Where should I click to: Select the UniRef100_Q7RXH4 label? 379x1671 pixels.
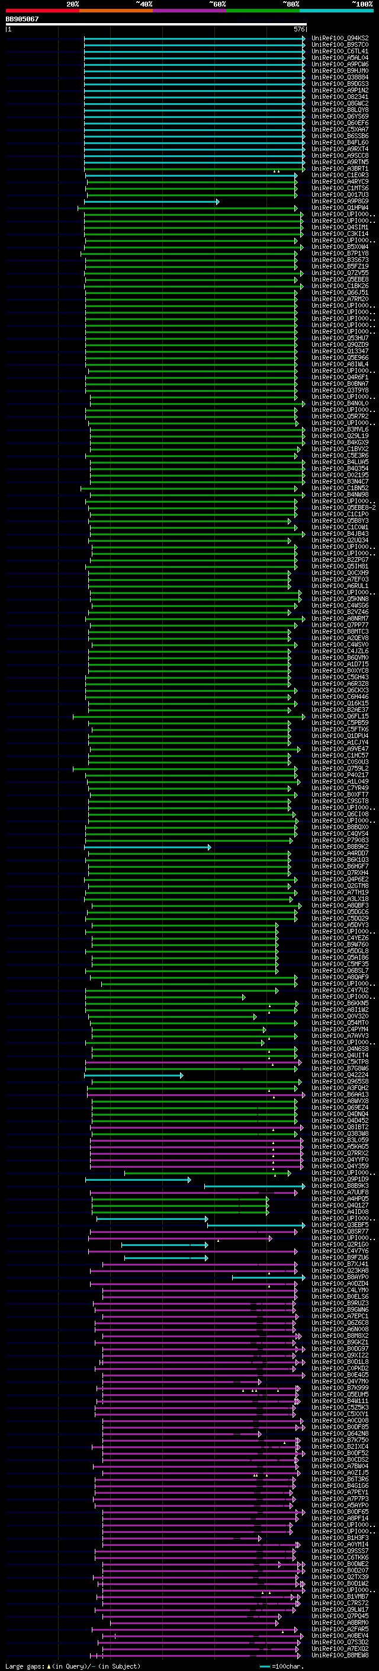340,873
